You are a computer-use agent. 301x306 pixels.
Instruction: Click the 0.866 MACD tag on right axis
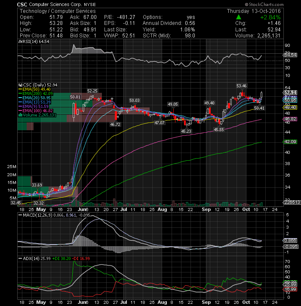(290, 241)
